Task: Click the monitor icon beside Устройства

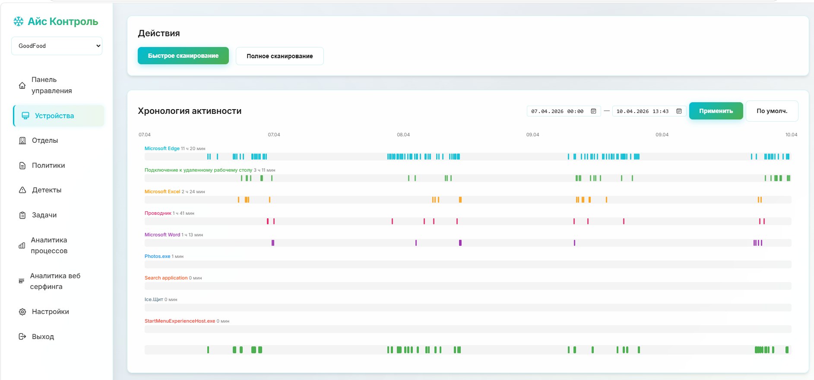Action: (x=25, y=116)
